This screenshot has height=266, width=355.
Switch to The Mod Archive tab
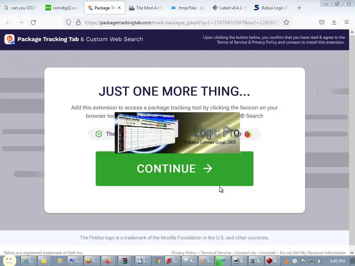[146, 8]
